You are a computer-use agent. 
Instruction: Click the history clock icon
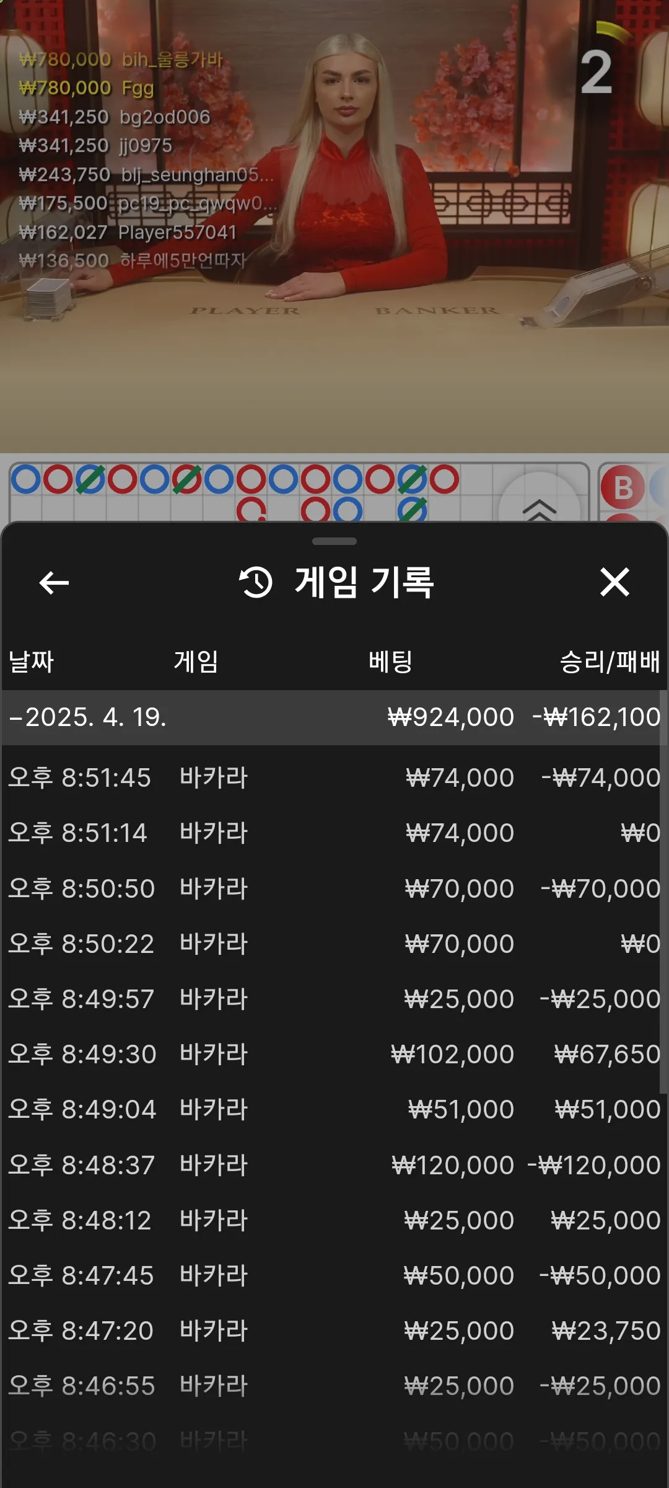point(256,582)
